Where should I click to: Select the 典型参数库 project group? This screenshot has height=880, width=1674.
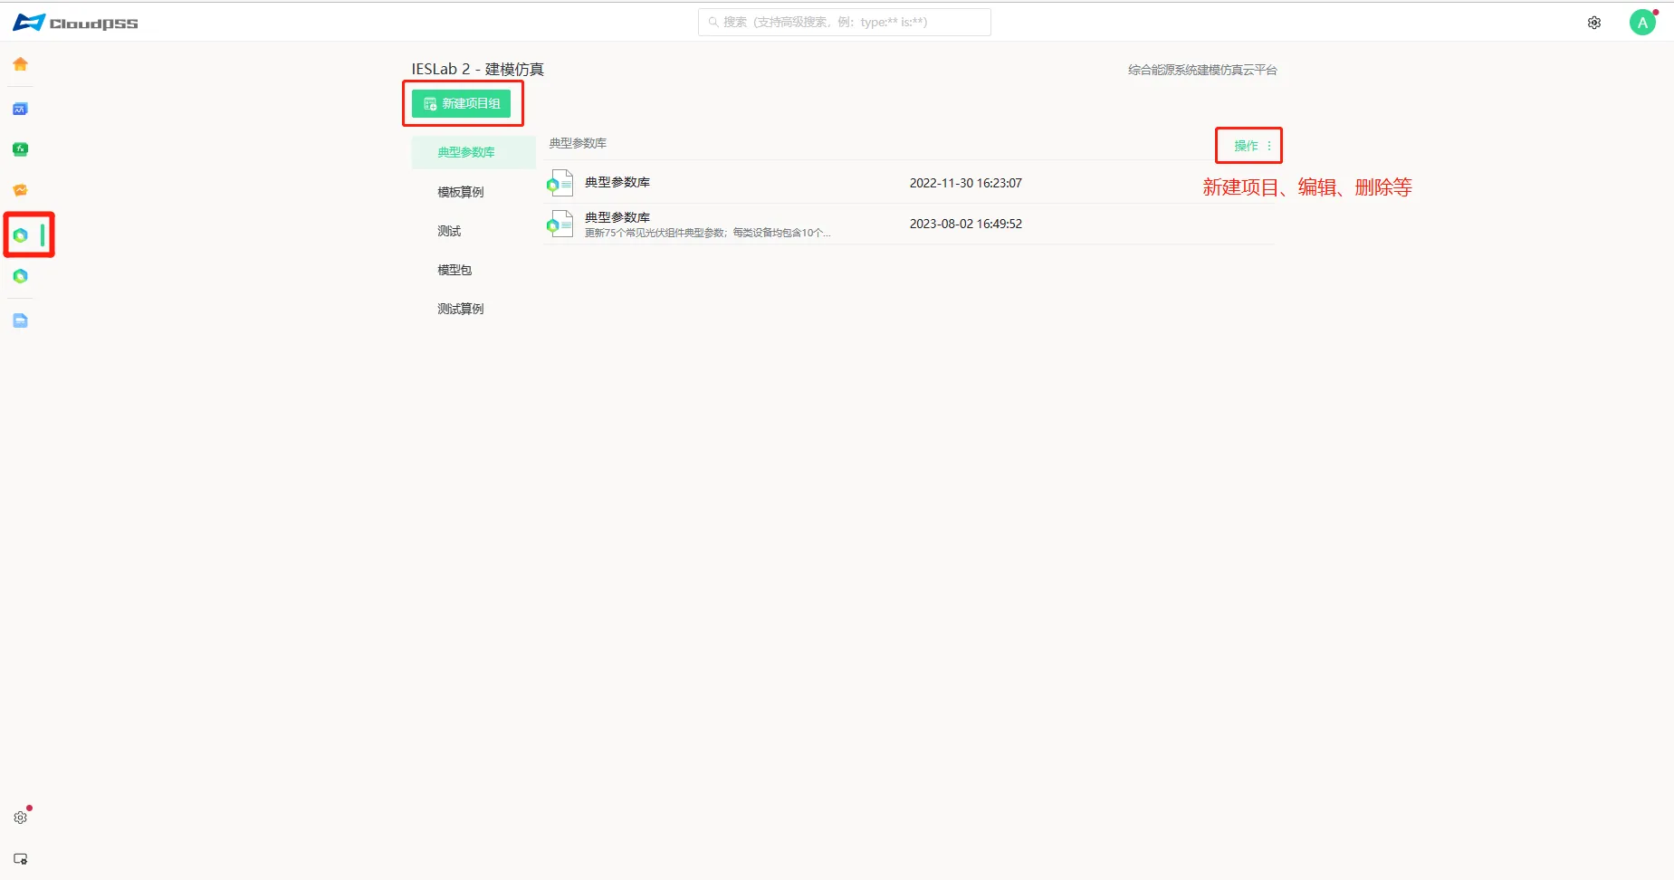click(474, 152)
